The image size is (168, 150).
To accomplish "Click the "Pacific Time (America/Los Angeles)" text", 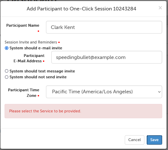I will (x=92, y=92).
